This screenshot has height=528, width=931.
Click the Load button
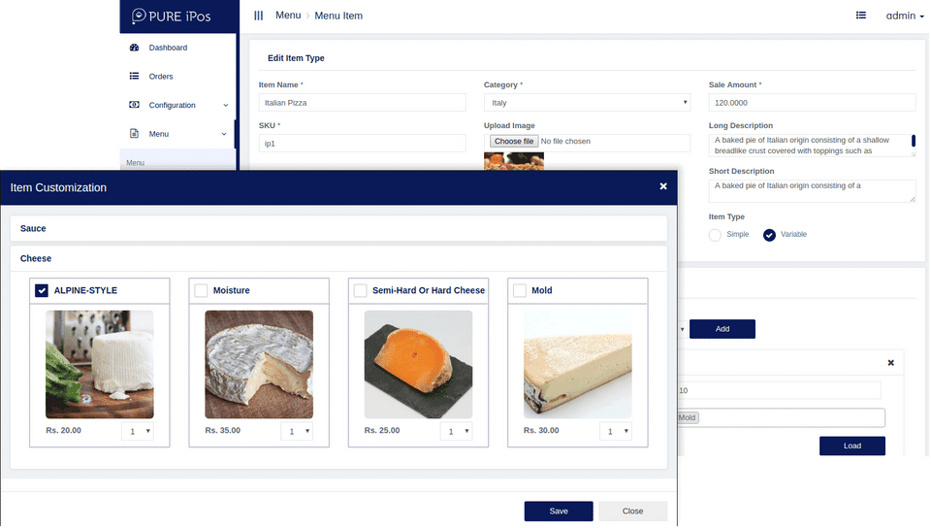tap(852, 446)
